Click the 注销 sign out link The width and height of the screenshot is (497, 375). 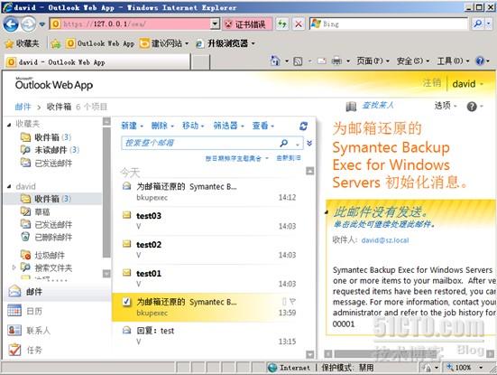click(431, 83)
